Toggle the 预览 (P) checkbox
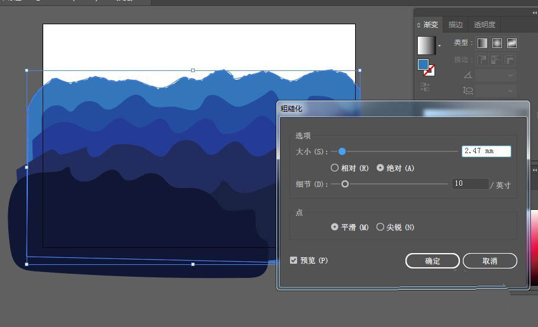This screenshot has height=327, width=538. (x=294, y=260)
